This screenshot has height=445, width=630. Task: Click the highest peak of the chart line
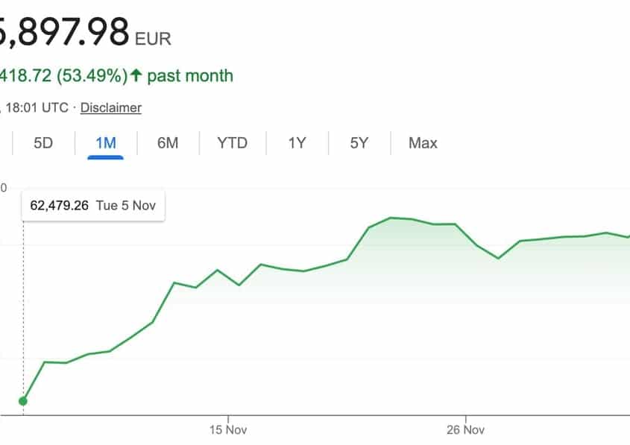(x=390, y=218)
